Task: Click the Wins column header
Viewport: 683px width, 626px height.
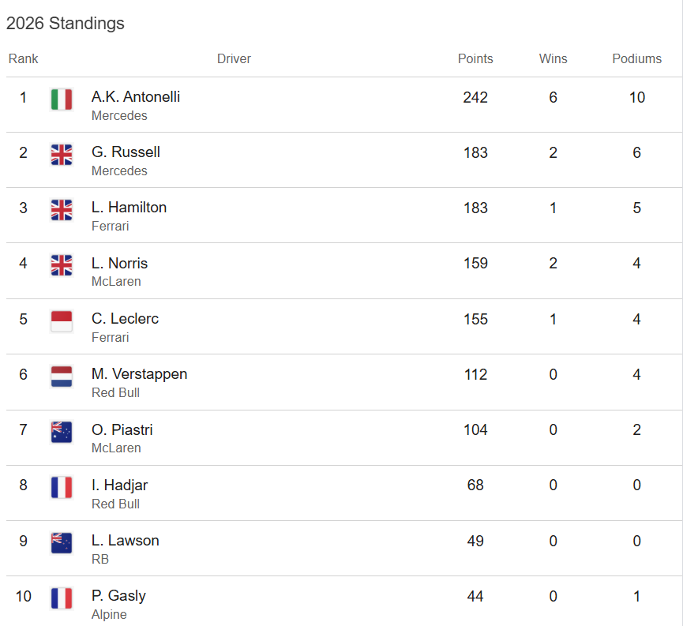Action: tap(553, 58)
